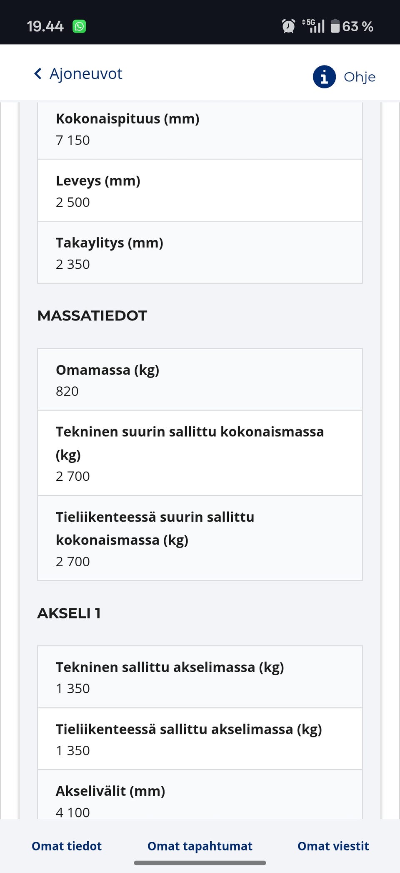
Task: Tap the Kokonaispituus (mm) field
Action: [199, 129]
